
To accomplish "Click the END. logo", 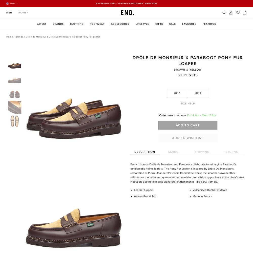I will (127, 13).
